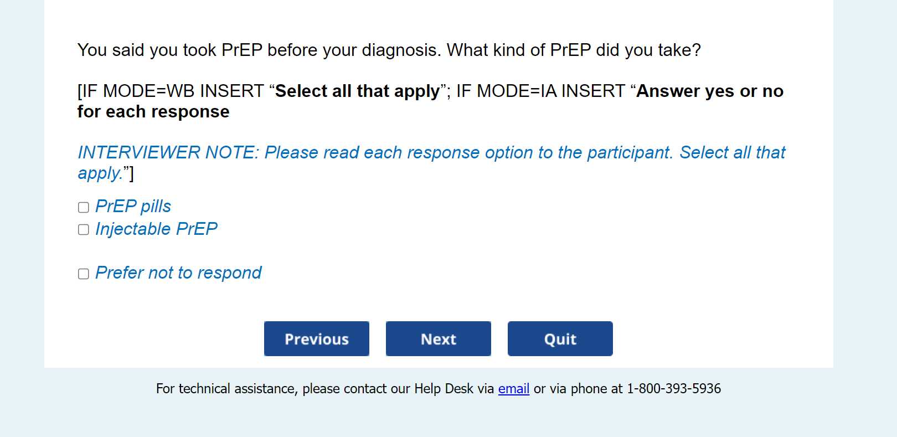Viewport: 897px width, 437px height.
Task: Click the "Prefer not to respond" label text
Action: click(178, 273)
